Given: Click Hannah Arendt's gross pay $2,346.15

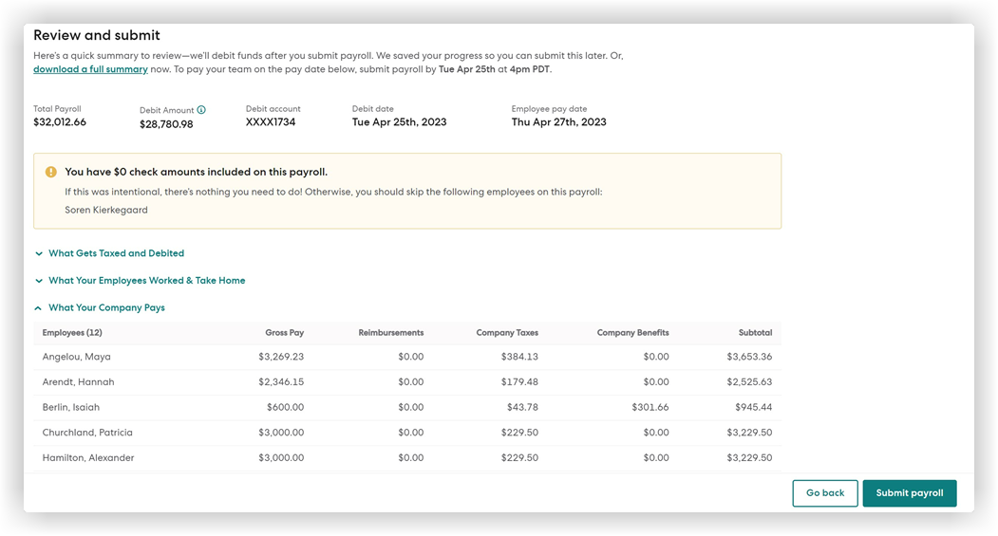Looking at the screenshot, I should pos(281,382).
